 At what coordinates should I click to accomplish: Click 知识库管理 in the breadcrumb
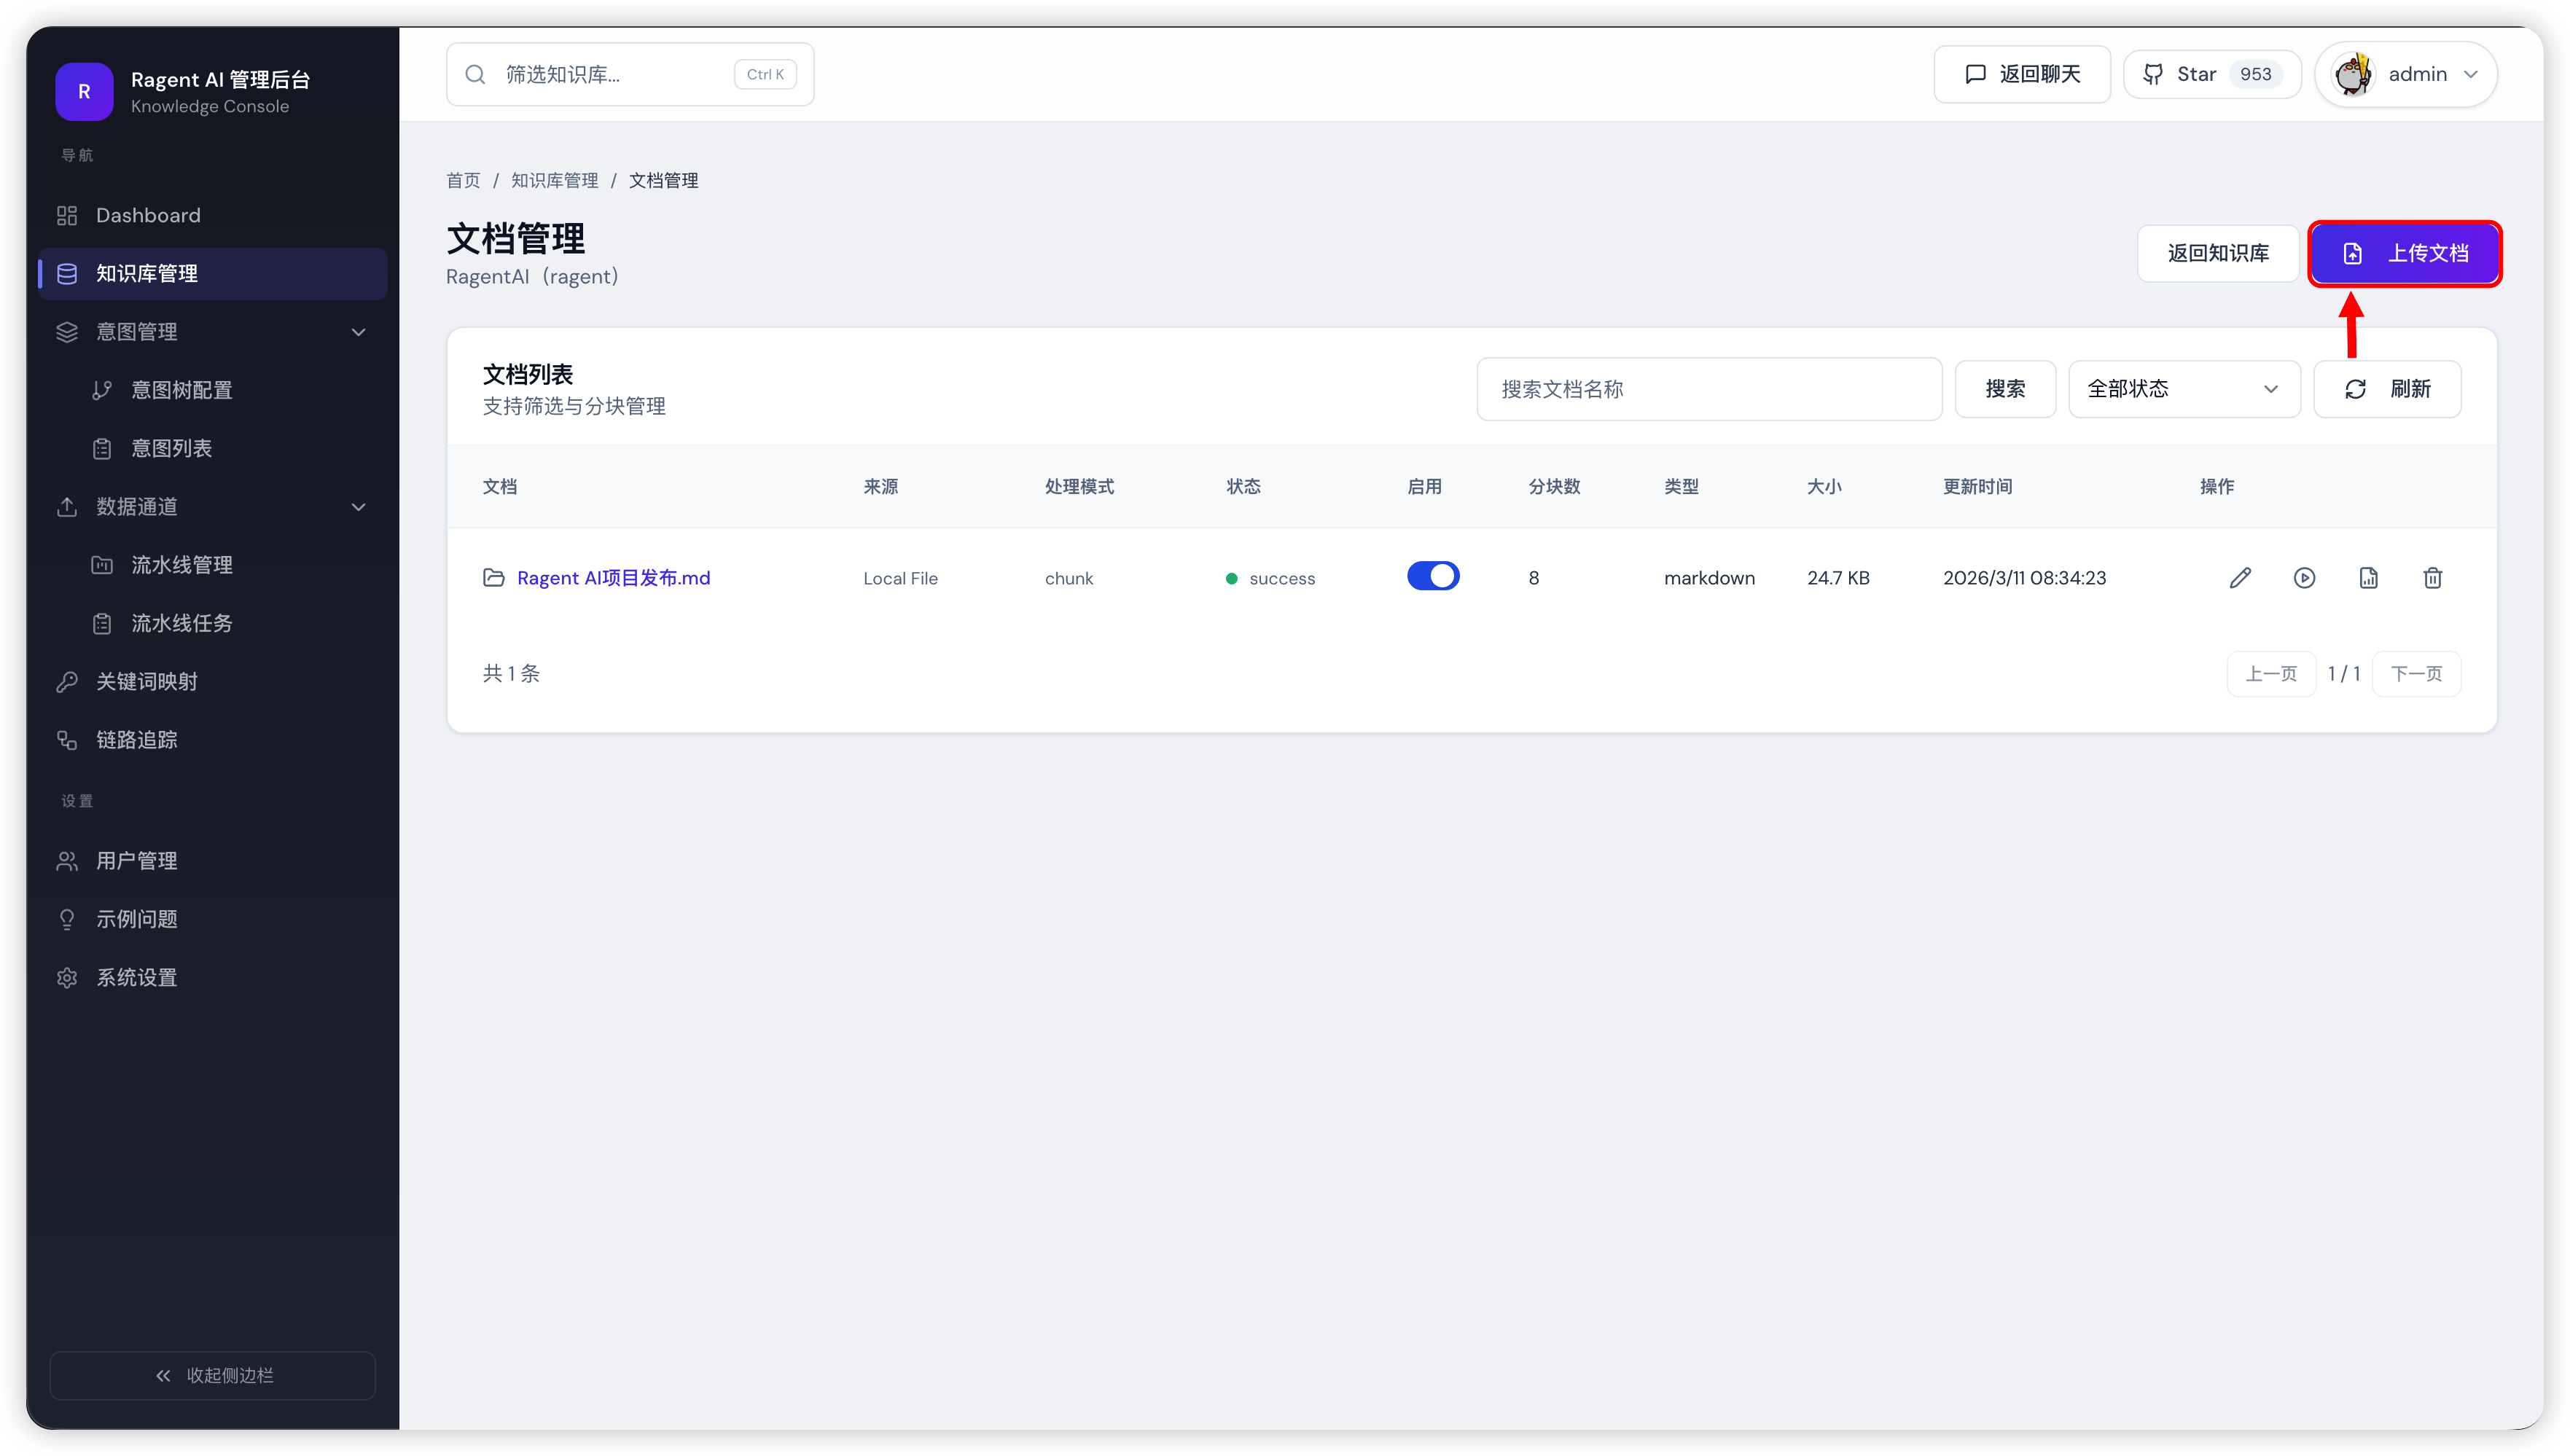click(x=554, y=180)
